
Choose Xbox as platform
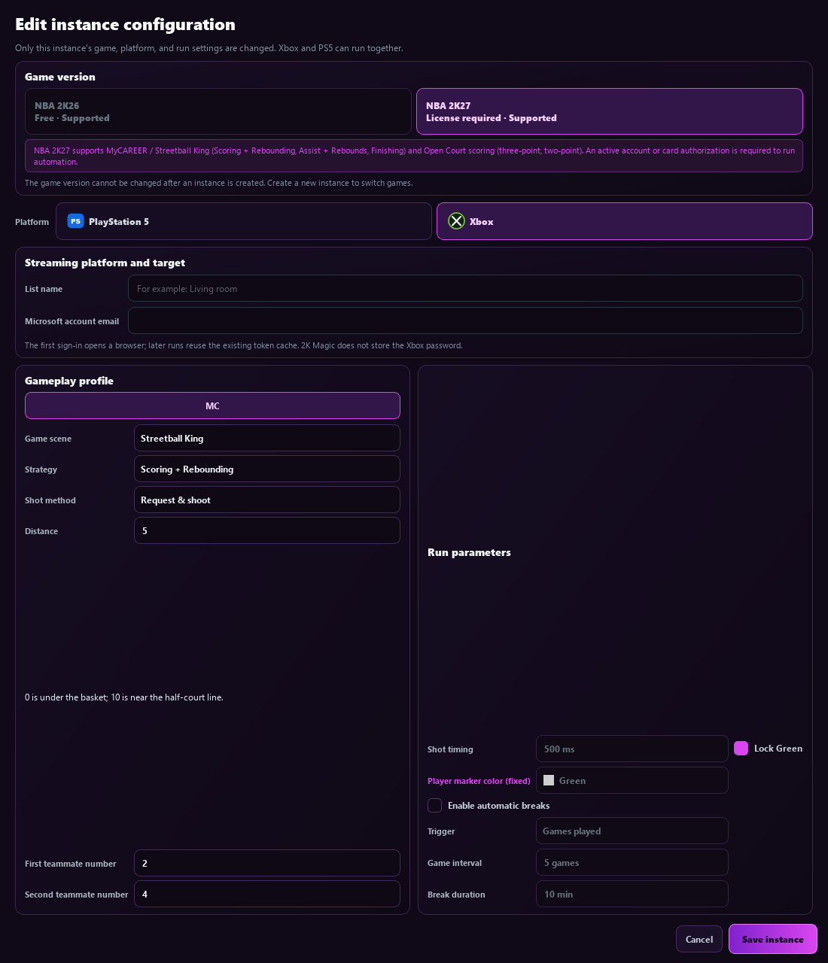point(625,221)
